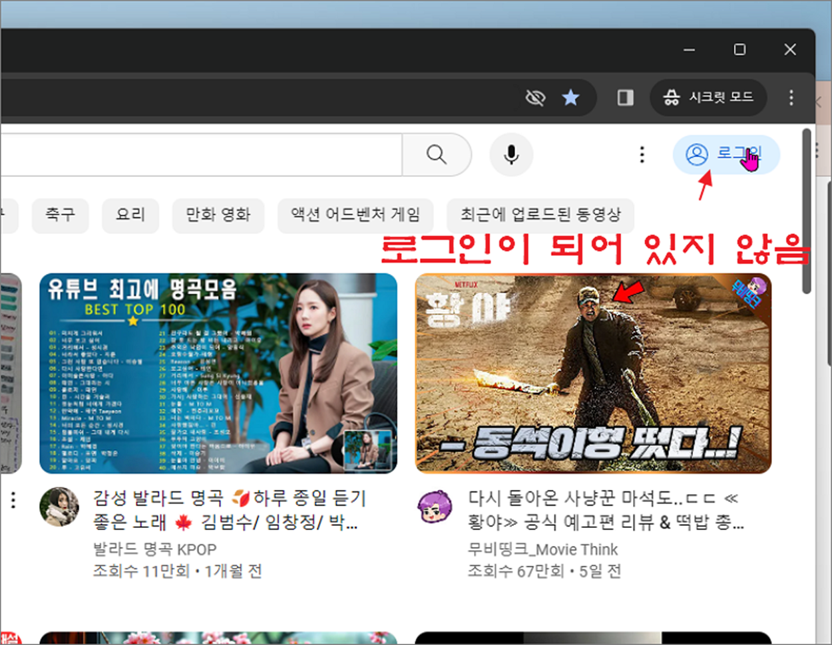The image size is (832, 645).
Task: Select the 요리 category chip
Action: [x=130, y=215]
